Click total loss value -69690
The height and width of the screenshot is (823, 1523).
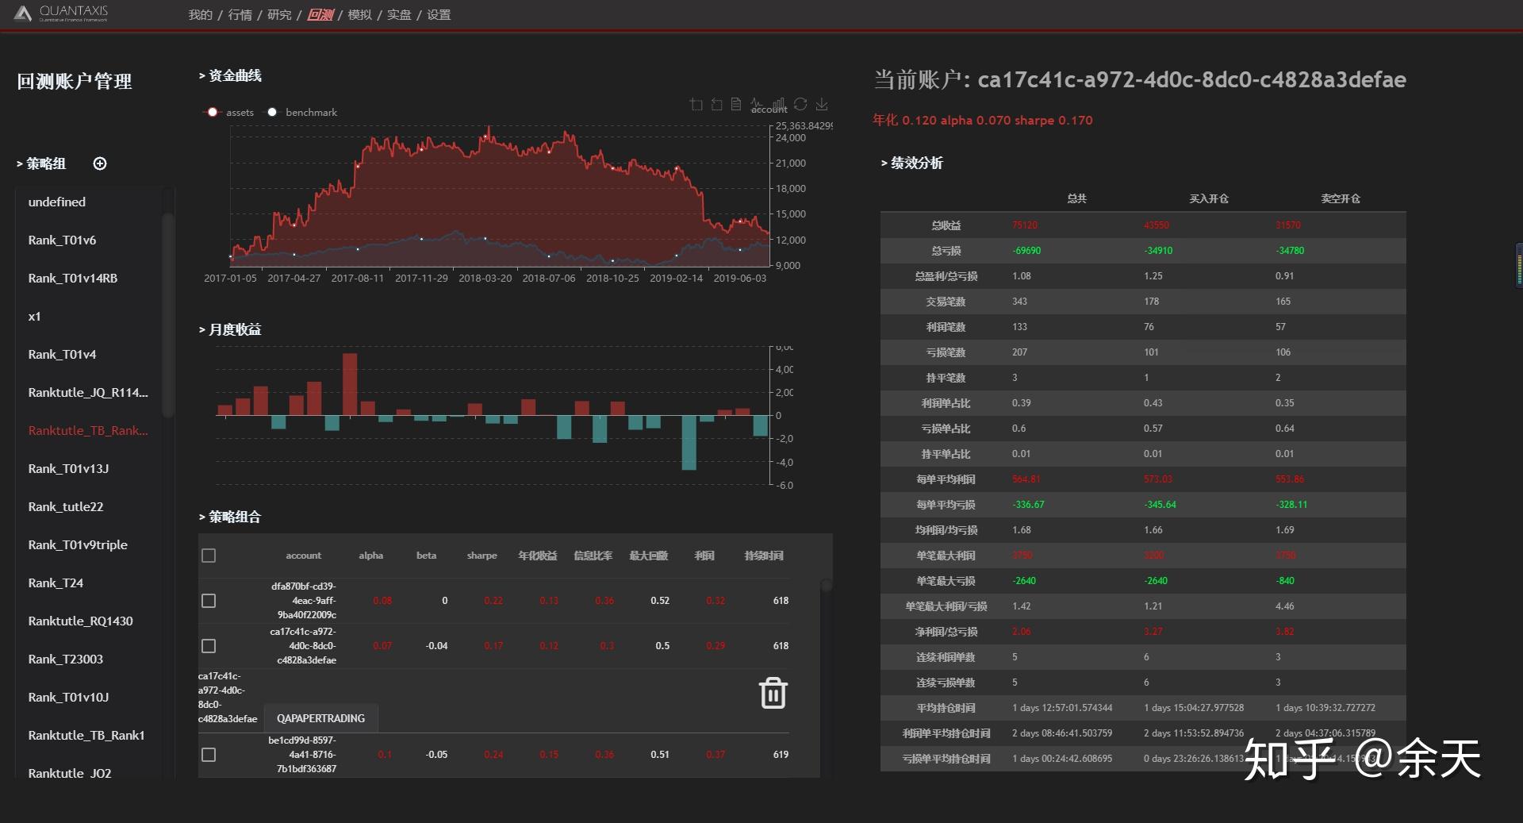pos(1026,251)
